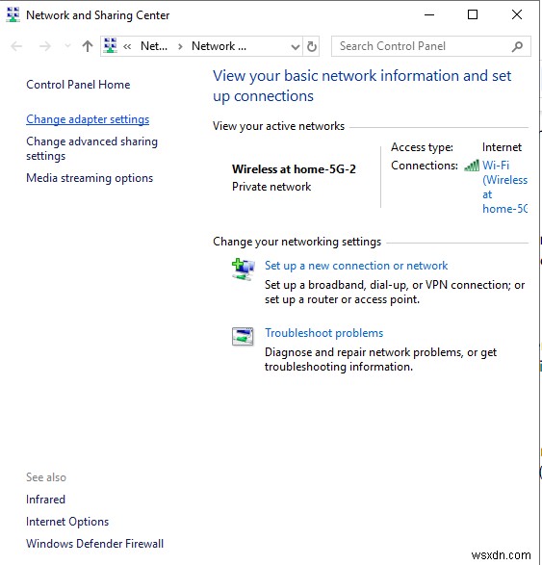
Task: Click the address bar network icon
Action: click(x=111, y=46)
